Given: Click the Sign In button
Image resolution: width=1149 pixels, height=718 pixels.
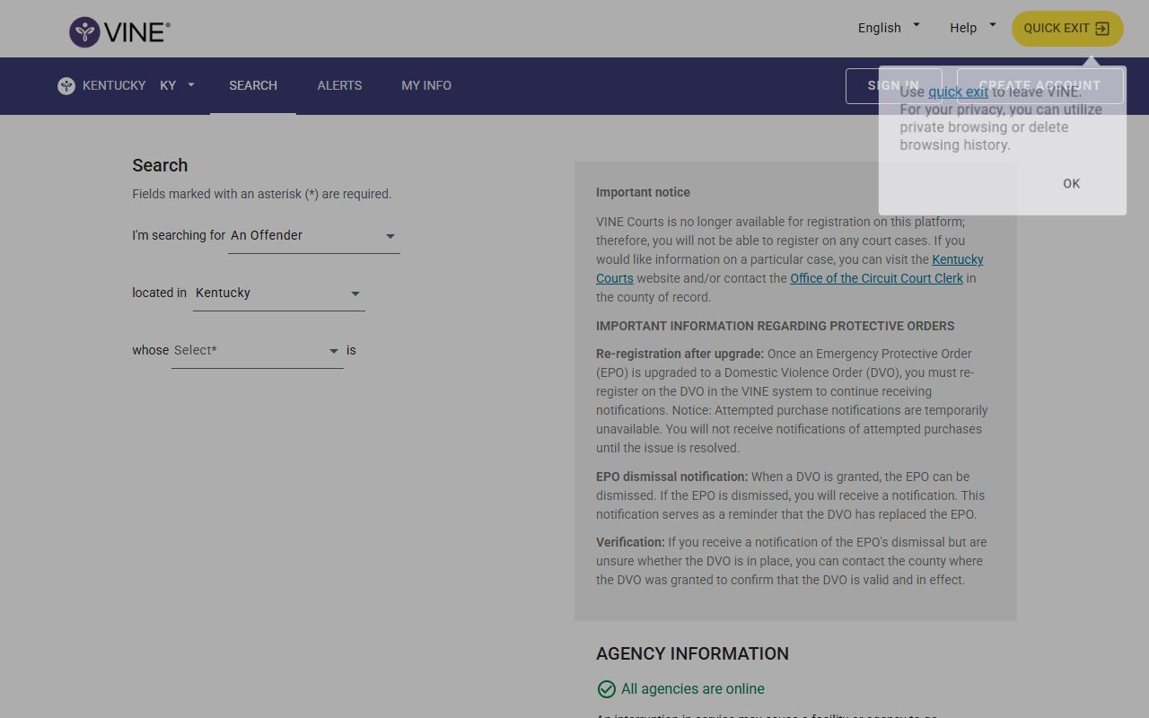Looking at the screenshot, I should 893,86.
